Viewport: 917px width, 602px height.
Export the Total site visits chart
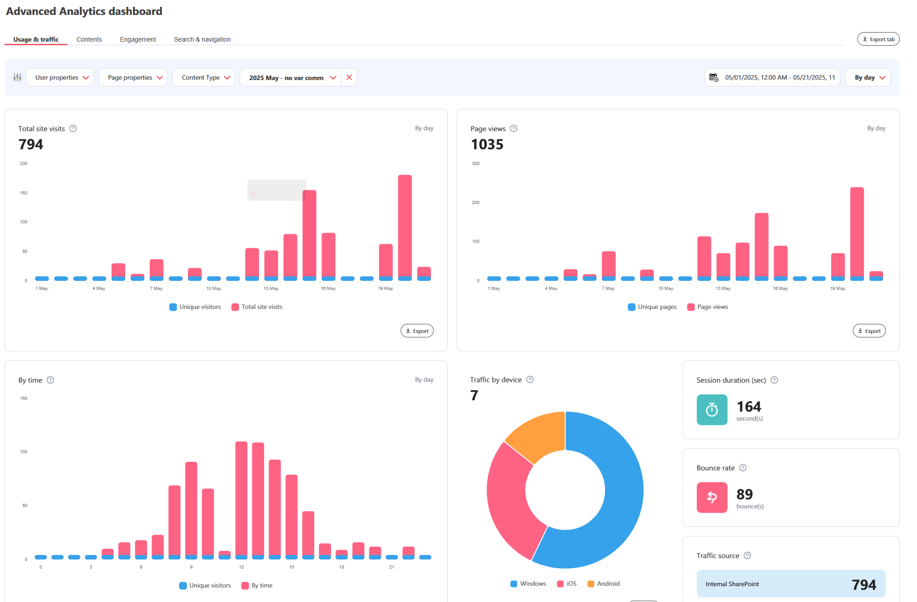(x=416, y=331)
